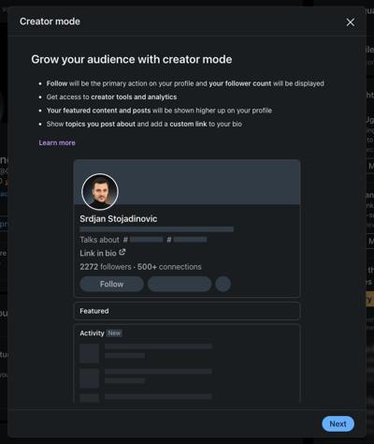Click the 2272 followers text
This screenshot has height=444, width=374.
(106, 267)
